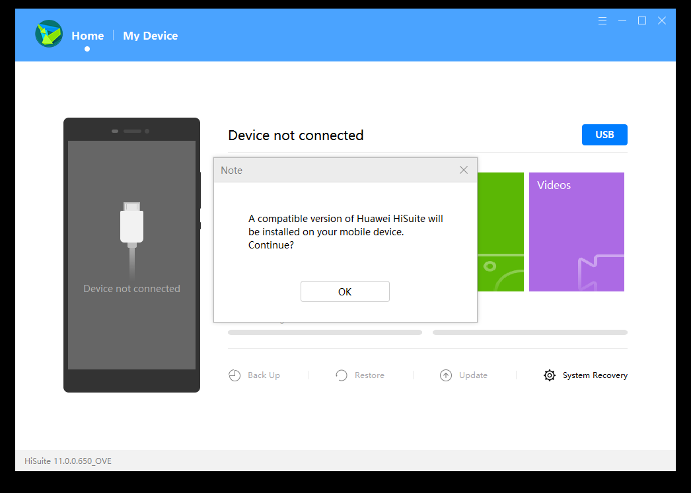Open the purple Videos tile
Image resolution: width=691 pixels, height=493 pixels.
coord(577,232)
